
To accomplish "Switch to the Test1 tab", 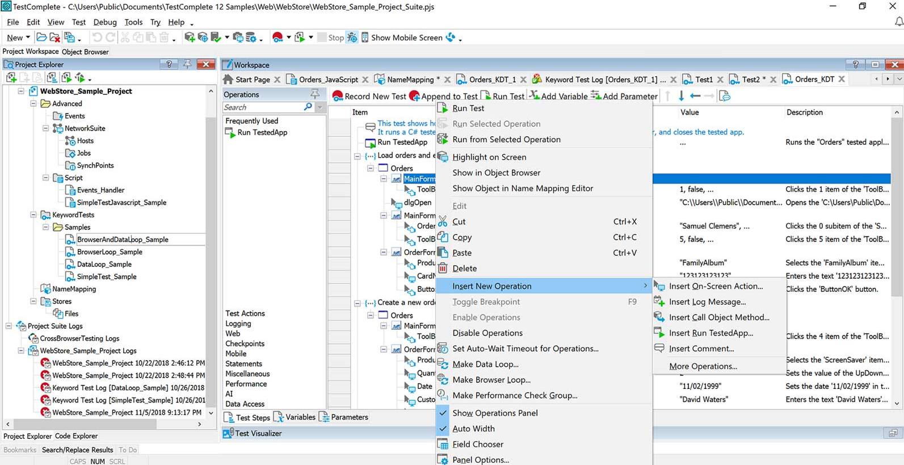I will coord(704,79).
